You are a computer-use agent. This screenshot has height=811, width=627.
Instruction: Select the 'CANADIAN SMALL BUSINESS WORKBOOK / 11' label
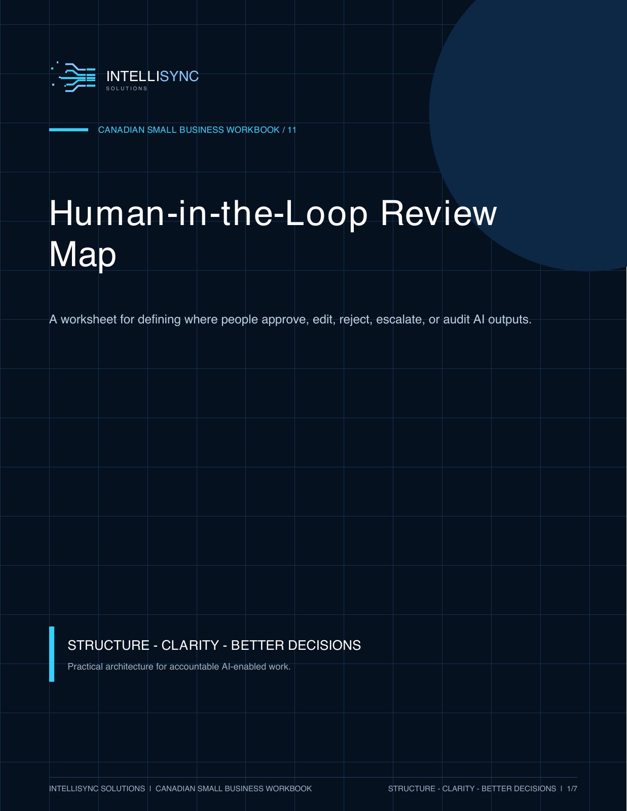click(197, 130)
